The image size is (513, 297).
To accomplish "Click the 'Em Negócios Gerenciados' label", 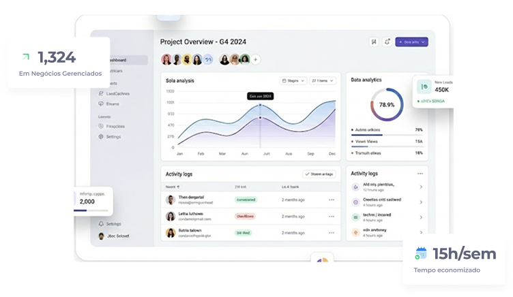I will tap(60, 74).
